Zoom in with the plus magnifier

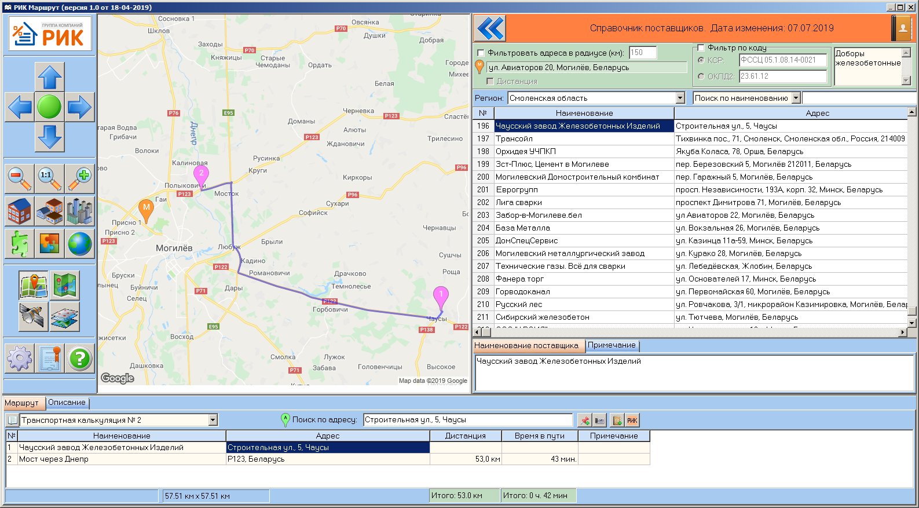click(x=79, y=178)
